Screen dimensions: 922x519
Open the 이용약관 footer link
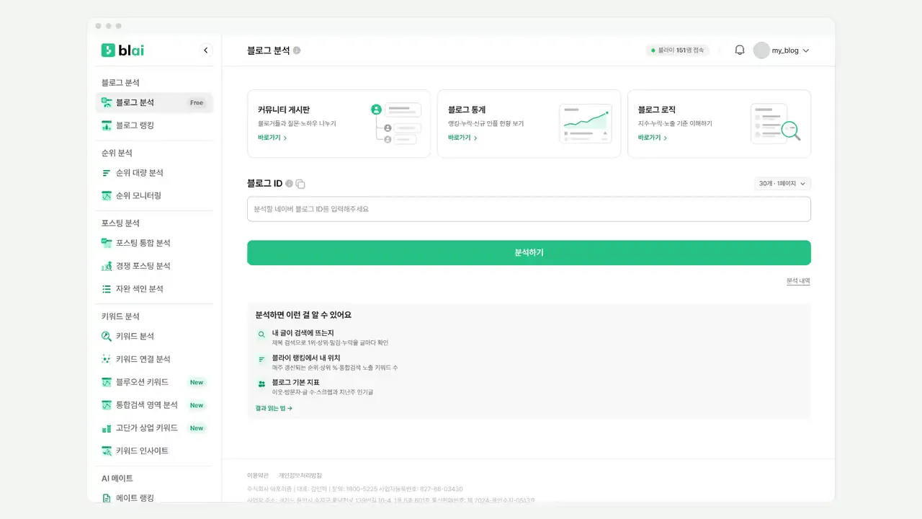point(258,476)
